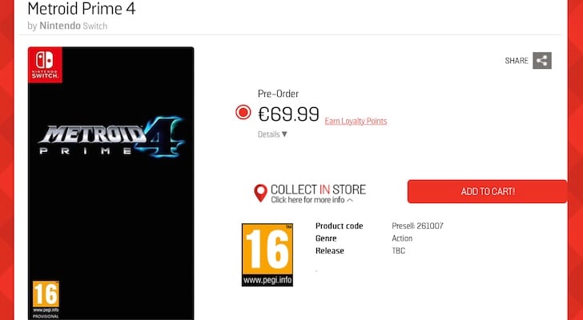The image size is (583, 320).
Task: Add the game to cart
Action: point(488,191)
